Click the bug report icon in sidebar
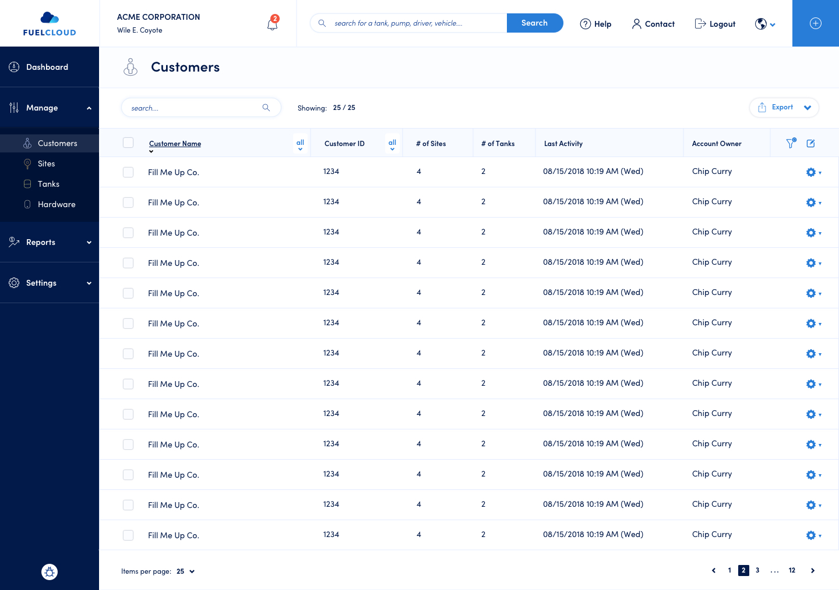839x590 pixels. tap(50, 572)
